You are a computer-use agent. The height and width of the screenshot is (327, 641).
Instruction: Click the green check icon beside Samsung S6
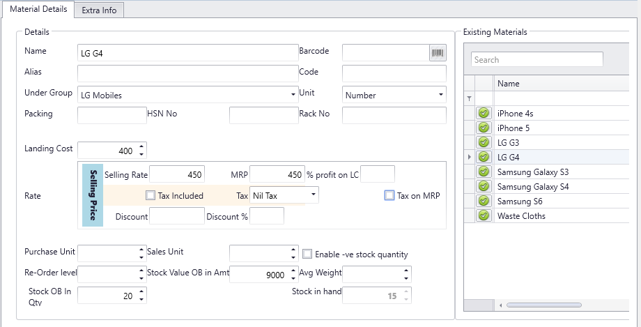[x=484, y=201]
